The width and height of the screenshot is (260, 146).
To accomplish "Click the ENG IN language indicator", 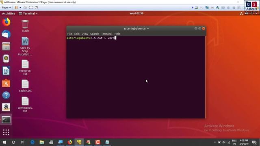I will [x=234, y=142].
